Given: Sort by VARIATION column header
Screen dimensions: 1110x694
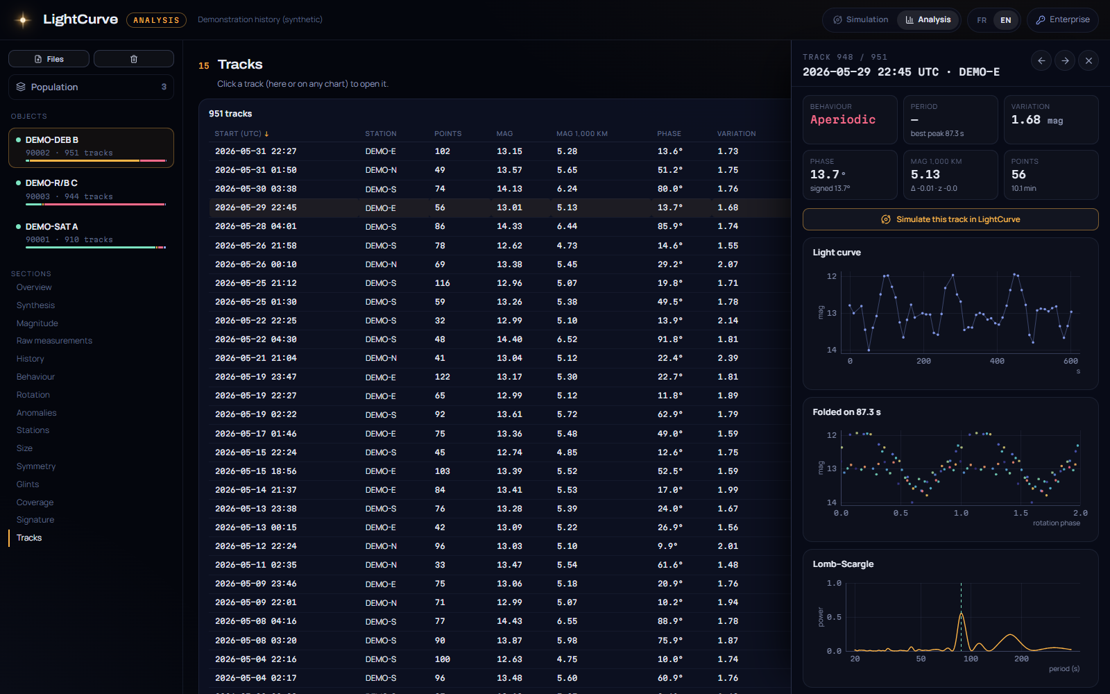Looking at the screenshot, I should pos(736,134).
